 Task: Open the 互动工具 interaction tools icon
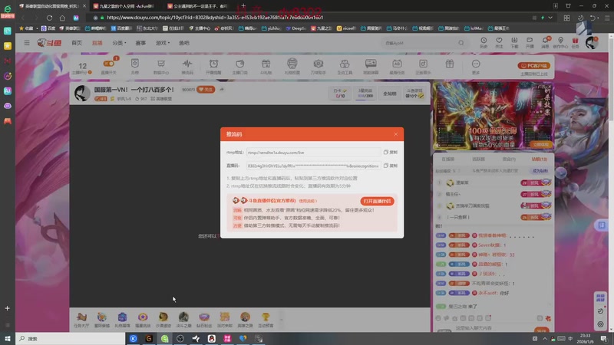[345, 66]
